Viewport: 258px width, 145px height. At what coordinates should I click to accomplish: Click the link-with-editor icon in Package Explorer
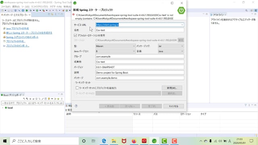pos(52,14)
